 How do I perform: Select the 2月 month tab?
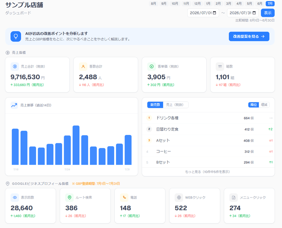[x=218, y=4]
